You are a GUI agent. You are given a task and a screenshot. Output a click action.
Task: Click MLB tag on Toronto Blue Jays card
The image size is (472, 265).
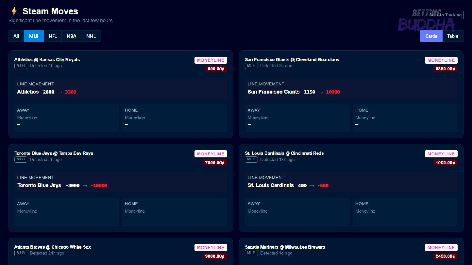click(x=21, y=159)
